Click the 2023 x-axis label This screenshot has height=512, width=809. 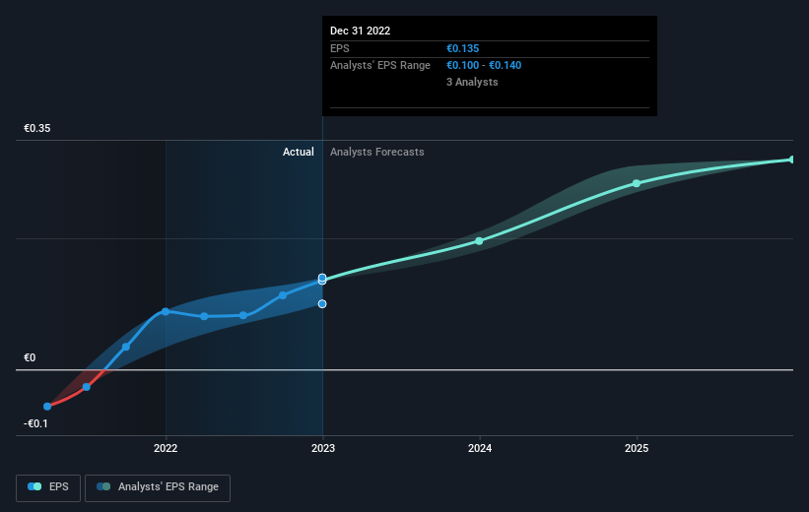coord(323,448)
